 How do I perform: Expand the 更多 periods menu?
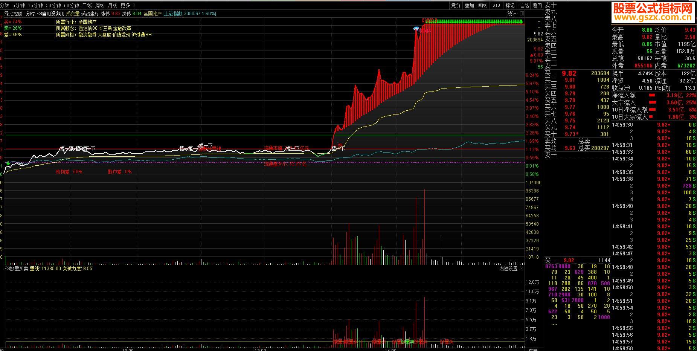[x=128, y=5]
